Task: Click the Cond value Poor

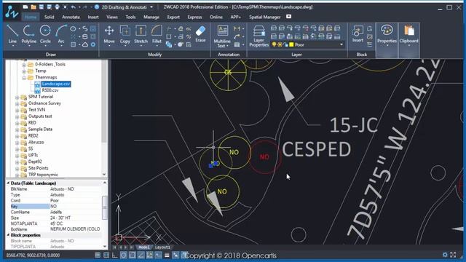Action: point(55,201)
